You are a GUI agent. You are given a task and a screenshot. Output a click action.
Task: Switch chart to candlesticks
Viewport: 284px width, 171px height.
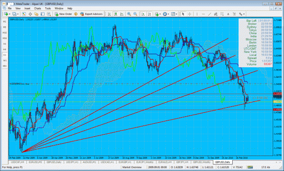pos(115,14)
